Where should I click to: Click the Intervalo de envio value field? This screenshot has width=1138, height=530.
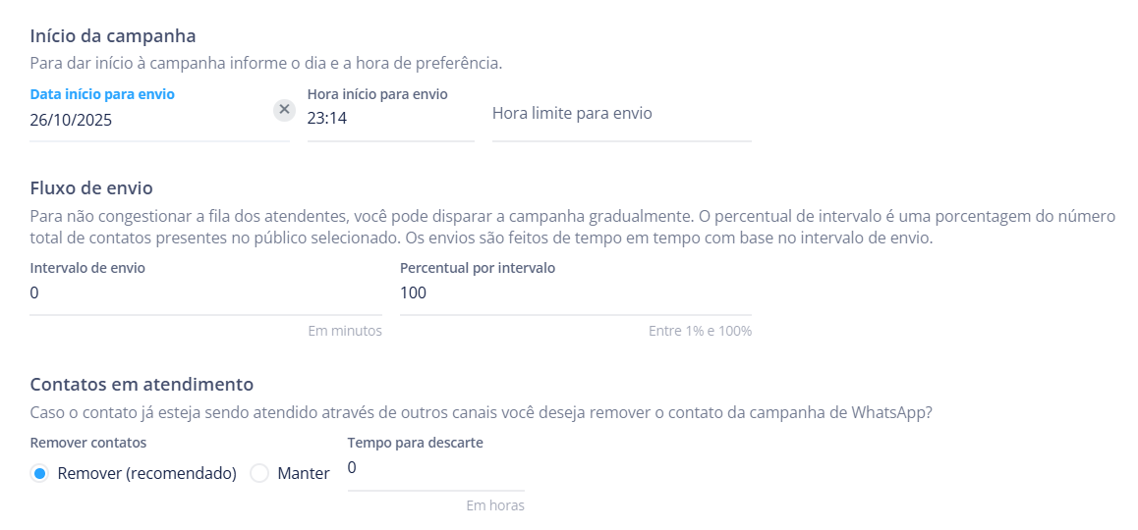[x=205, y=293]
